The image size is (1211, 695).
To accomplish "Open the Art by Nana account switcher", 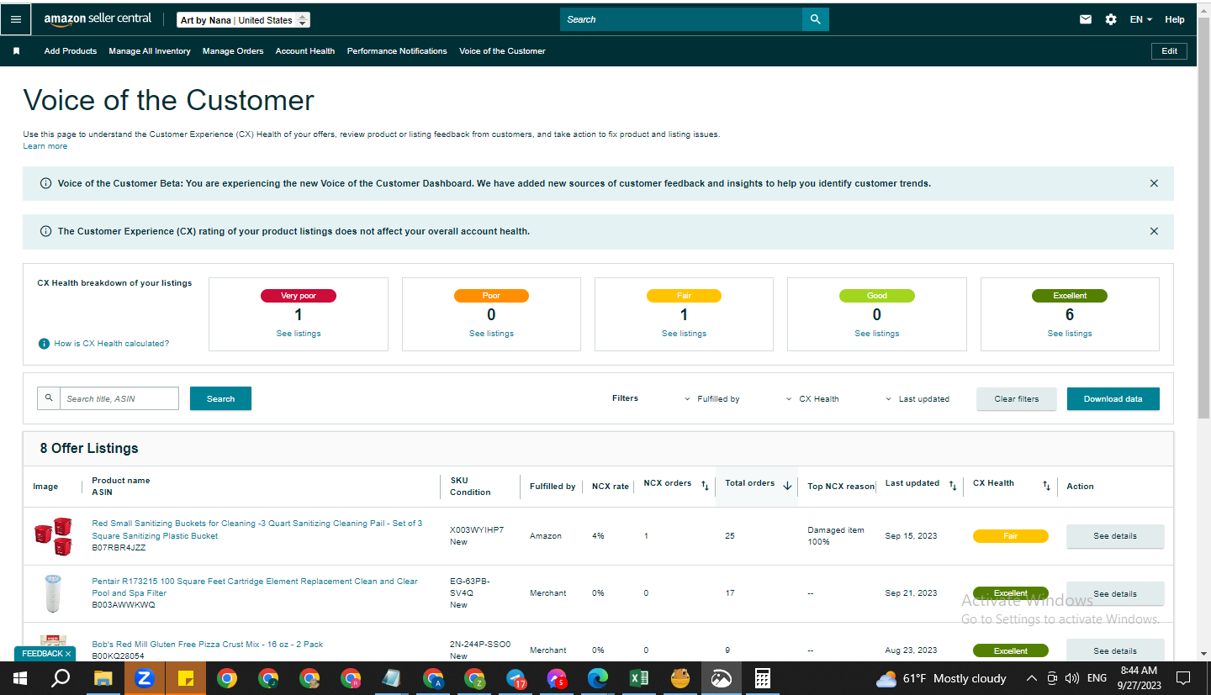I will (x=244, y=20).
